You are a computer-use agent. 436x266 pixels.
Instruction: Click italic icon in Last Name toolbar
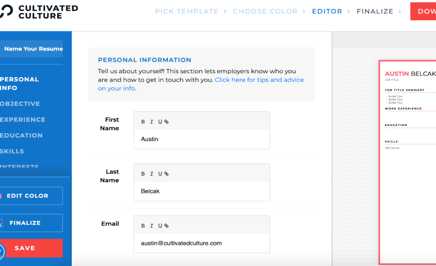pyautogui.click(x=152, y=174)
